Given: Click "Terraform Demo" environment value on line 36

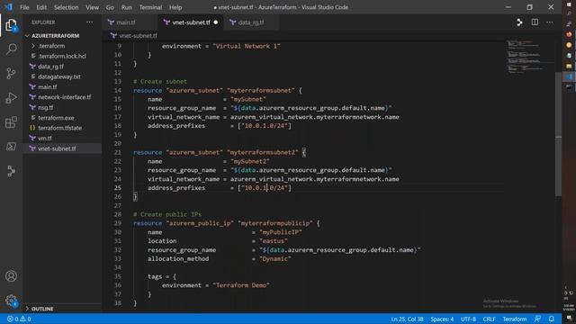Looking at the screenshot, I should click(x=241, y=285).
